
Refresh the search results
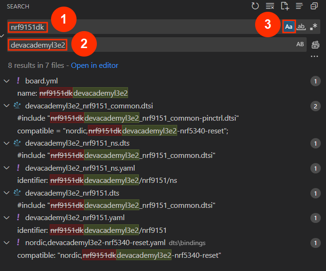click(x=255, y=6)
